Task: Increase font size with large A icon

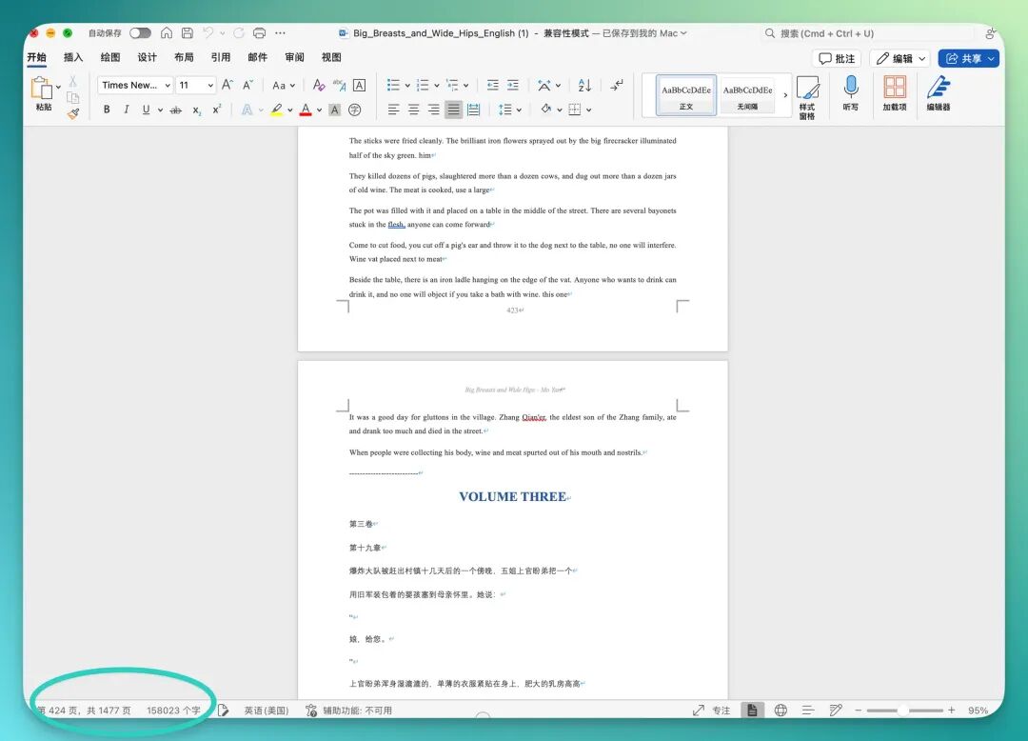Action: click(x=227, y=85)
